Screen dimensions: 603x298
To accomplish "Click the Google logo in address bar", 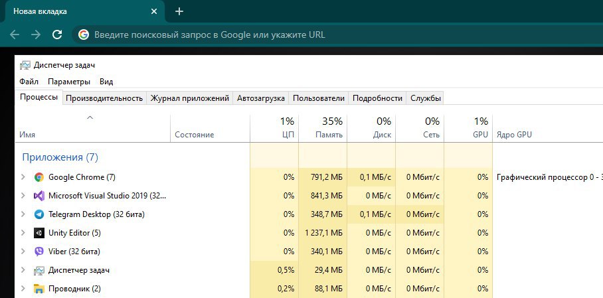I will tap(84, 35).
